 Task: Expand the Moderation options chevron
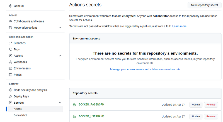pos(60,28)
